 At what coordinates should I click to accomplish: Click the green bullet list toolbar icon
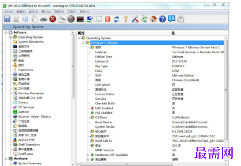click(x=99, y=19)
